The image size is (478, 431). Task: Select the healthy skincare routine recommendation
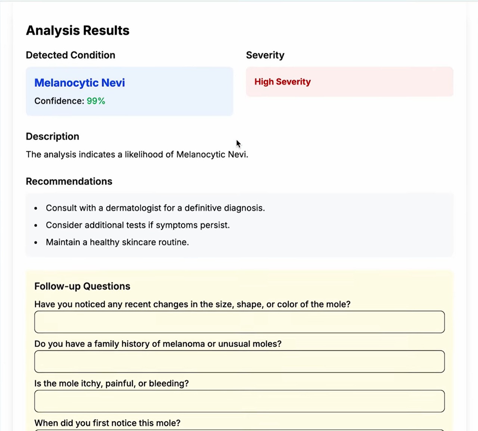click(117, 242)
